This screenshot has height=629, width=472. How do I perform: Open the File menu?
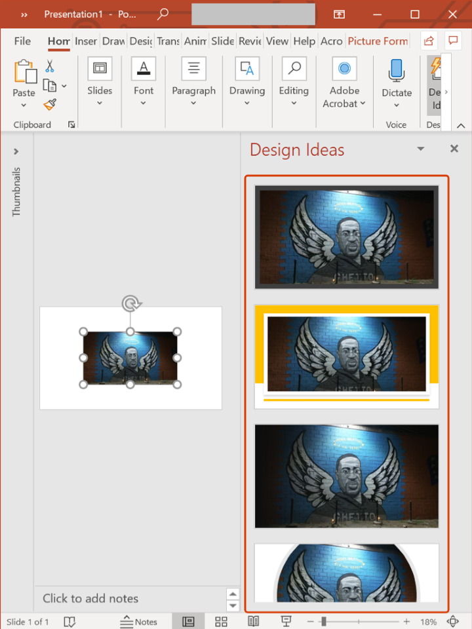22,41
